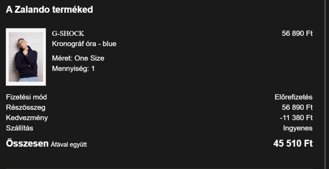Click the Ingyenes shipping value

(298, 128)
